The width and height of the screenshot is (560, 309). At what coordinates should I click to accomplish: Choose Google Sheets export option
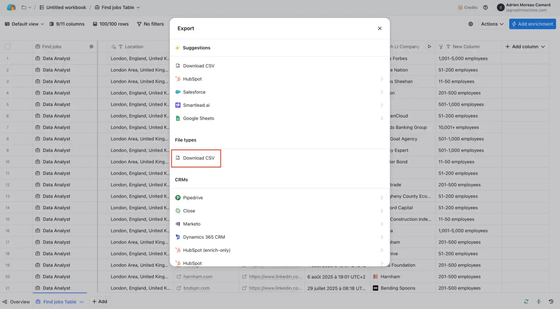[x=280, y=118]
